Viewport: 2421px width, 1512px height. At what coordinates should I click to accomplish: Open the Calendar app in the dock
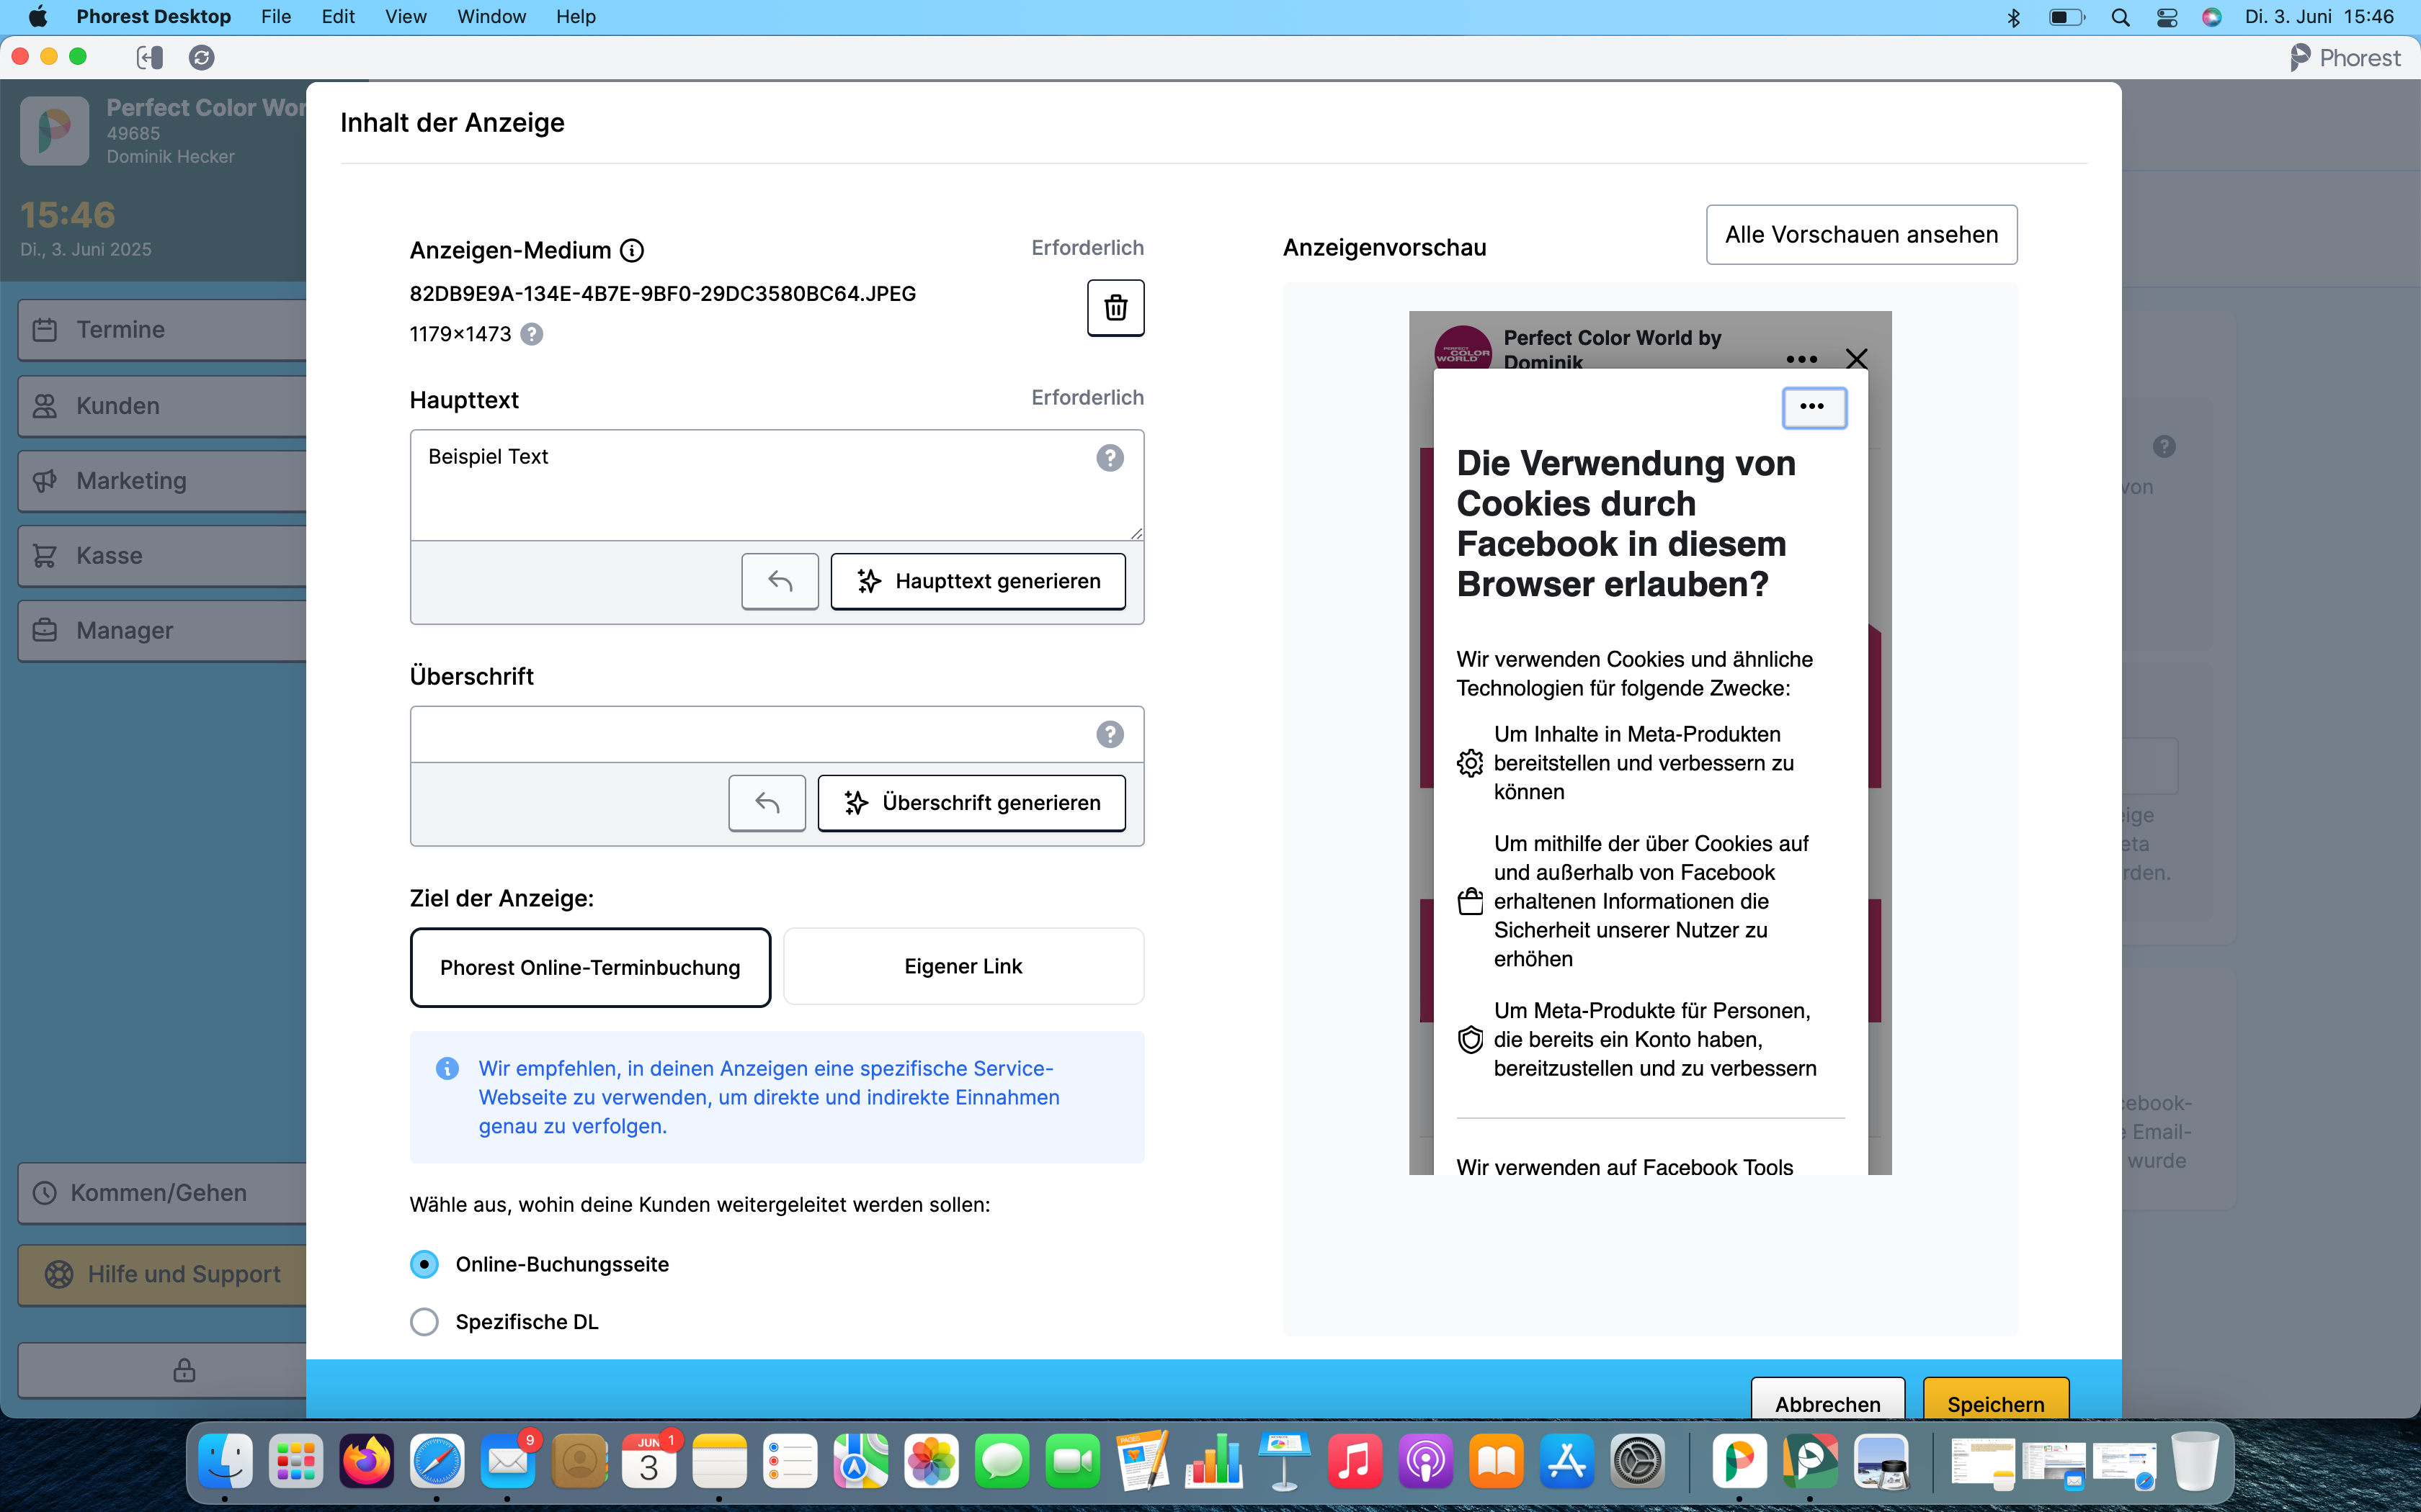click(649, 1461)
